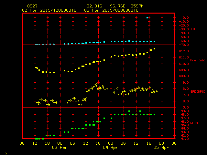Click the 45.0 humidity tick label

click(x=185, y=125)
